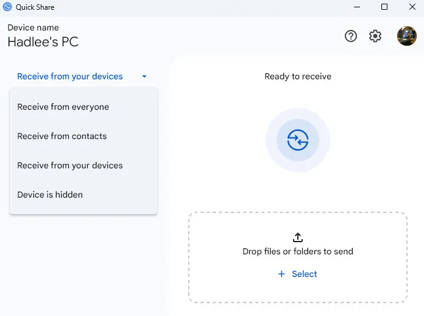Minimize the Quick Share window
424x316 pixels.
(356, 7)
